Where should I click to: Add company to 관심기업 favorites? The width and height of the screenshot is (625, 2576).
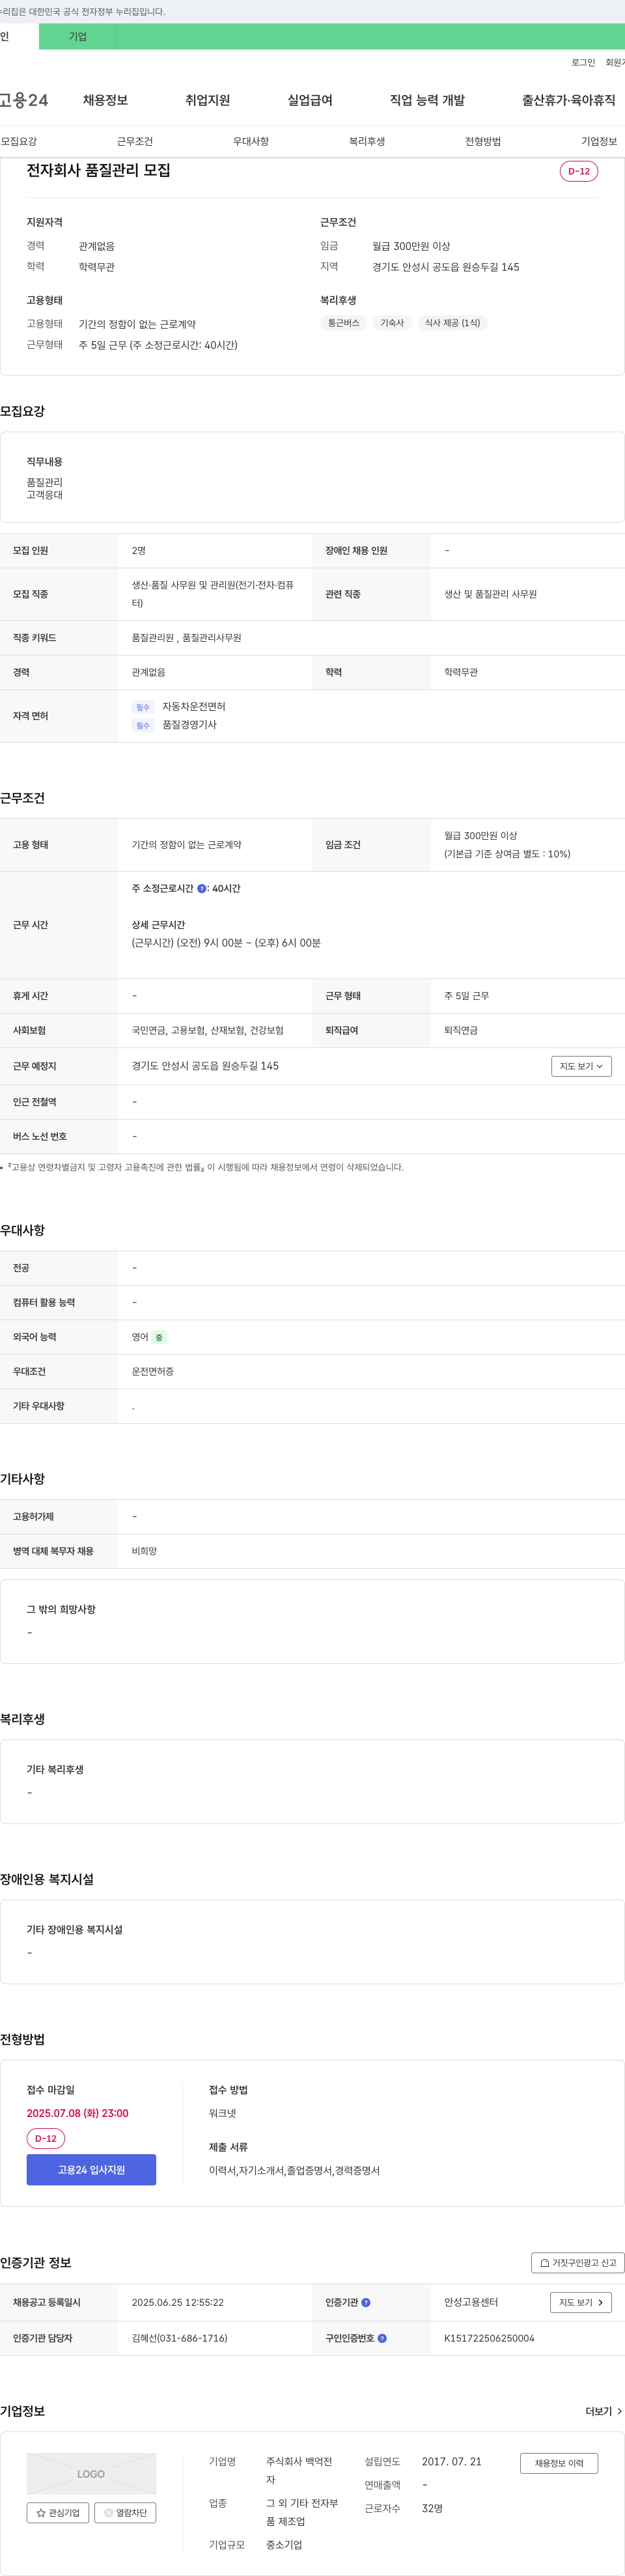click(x=58, y=2512)
